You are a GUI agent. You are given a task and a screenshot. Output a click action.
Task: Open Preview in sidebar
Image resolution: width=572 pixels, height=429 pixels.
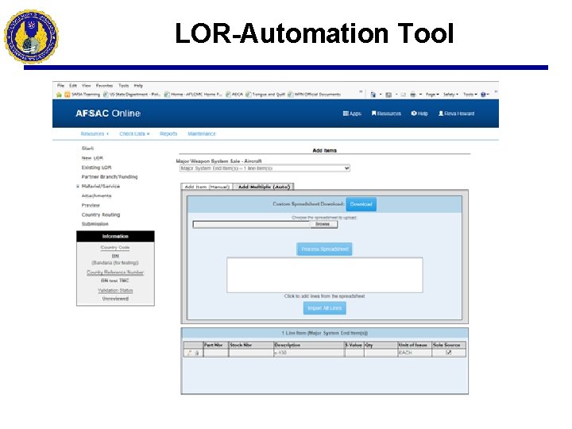[91, 206]
